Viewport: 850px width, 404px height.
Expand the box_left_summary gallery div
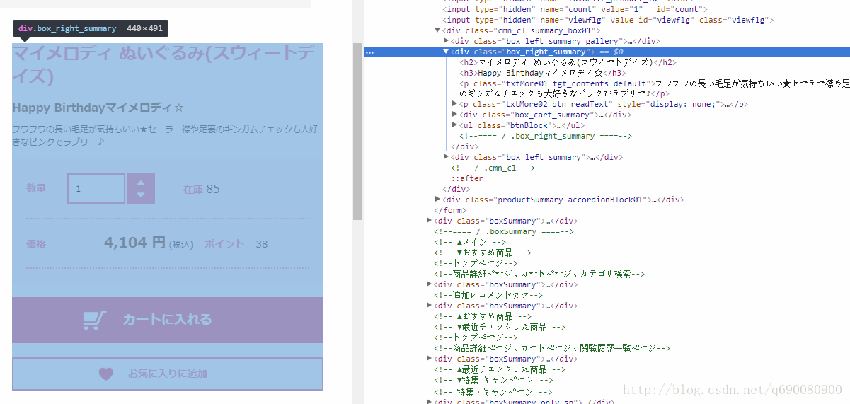point(446,42)
